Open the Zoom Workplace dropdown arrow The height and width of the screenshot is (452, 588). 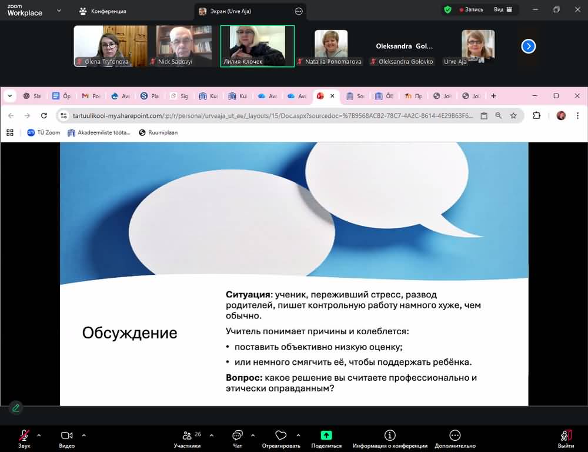59,11
